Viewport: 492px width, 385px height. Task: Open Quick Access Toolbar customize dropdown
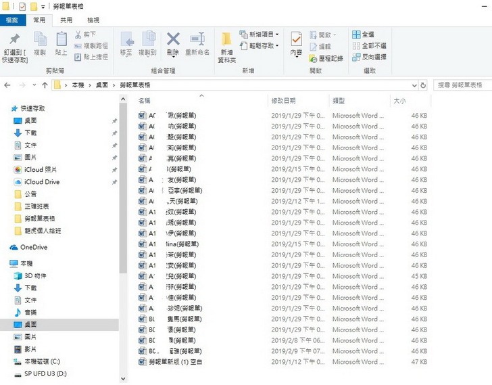[43, 7]
